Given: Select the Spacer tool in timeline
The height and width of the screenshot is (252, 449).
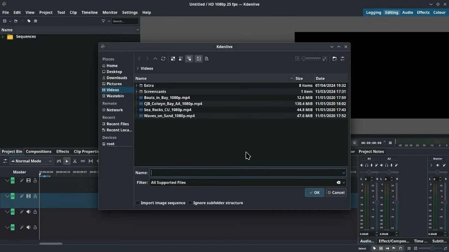Looking at the screenshot, I should point(83,161).
